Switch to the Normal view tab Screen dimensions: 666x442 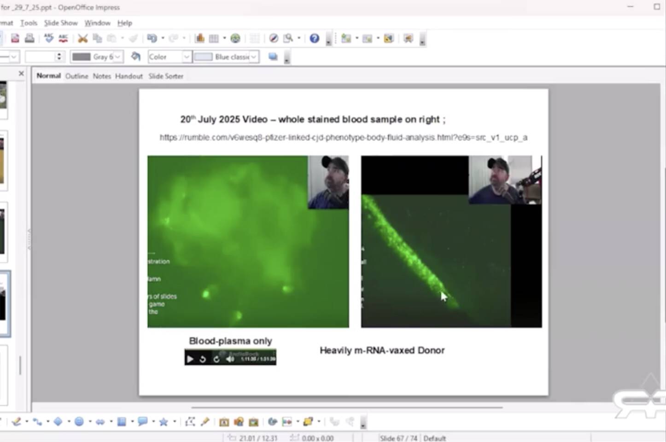(x=48, y=76)
